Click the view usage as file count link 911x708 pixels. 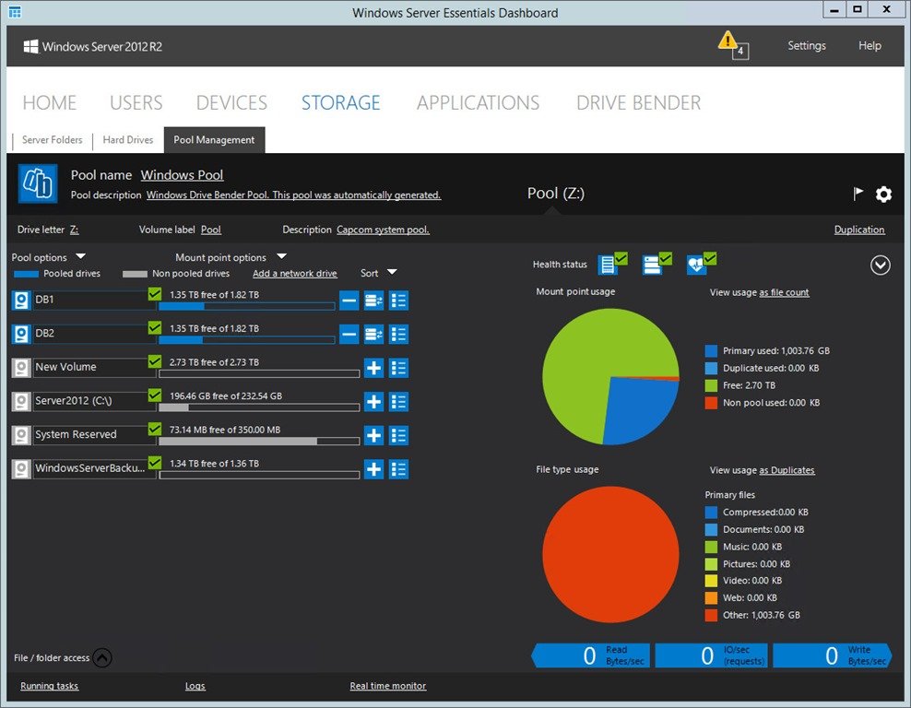click(x=784, y=292)
